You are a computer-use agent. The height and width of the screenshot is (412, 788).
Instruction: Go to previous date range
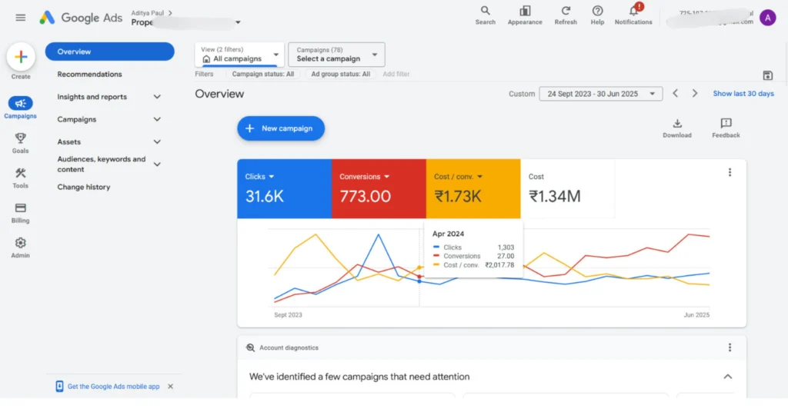(676, 93)
